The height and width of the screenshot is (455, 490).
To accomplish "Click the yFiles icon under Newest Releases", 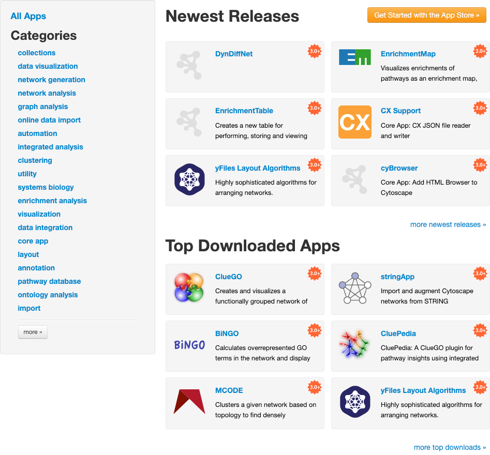I will tap(189, 179).
